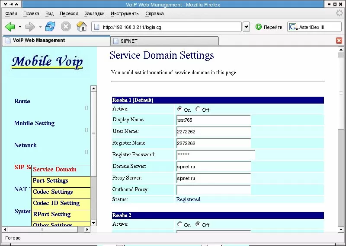Screen dimensions: 346x246
Task: Open the search engine selector icon
Action: (x=294, y=27)
